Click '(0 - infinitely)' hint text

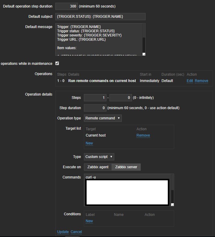(143, 98)
